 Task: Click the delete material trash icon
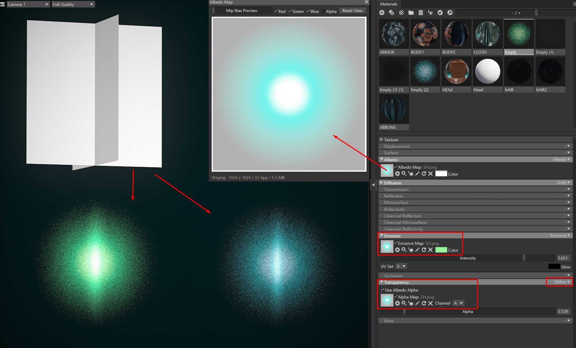(420, 13)
